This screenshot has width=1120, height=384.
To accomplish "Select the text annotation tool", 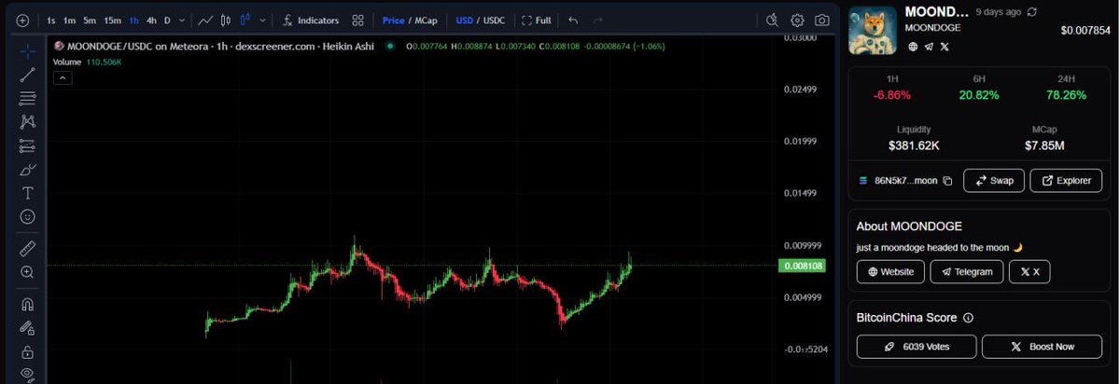I will pyautogui.click(x=27, y=193).
